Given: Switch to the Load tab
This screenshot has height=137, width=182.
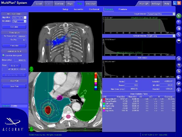Looking at the screenshot, I should [x=39, y=4].
